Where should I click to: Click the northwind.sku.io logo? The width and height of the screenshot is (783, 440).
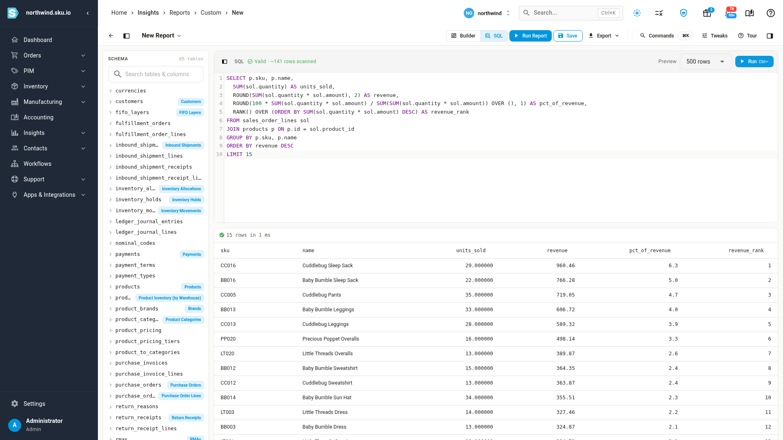(x=13, y=13)
